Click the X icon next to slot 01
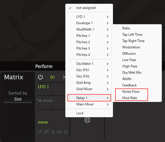Screen dimensions: 165x142 [x=64, y=77]
